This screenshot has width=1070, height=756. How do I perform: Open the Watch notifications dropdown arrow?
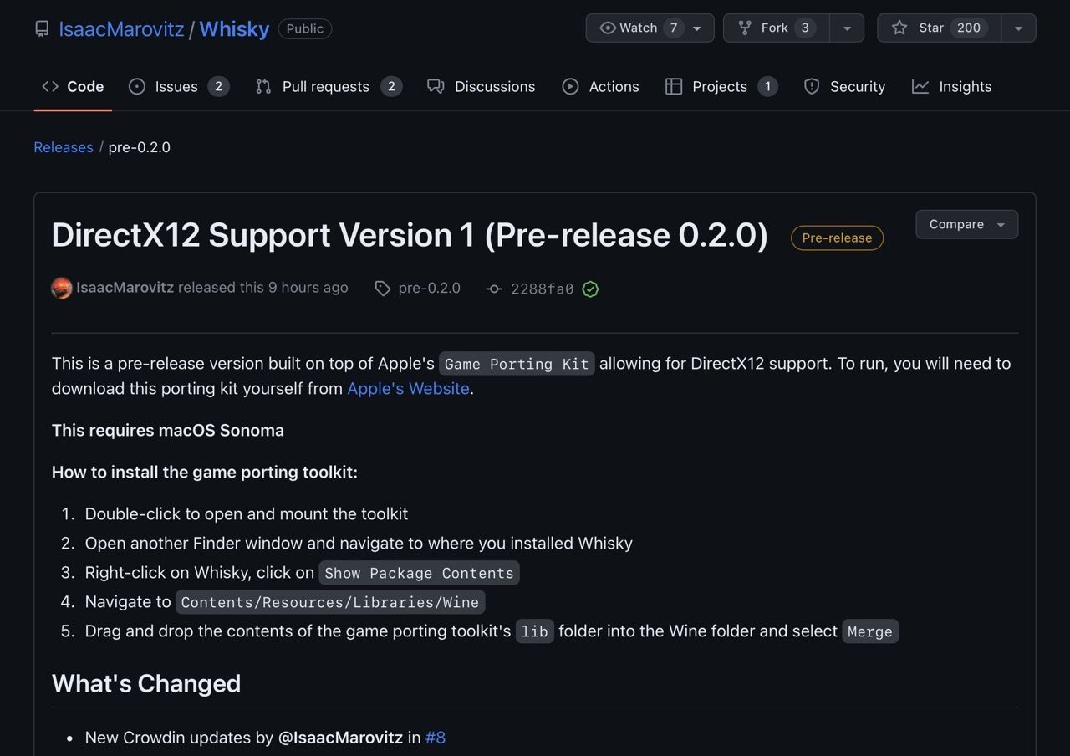pyautogui.click(x=697, y=28)
